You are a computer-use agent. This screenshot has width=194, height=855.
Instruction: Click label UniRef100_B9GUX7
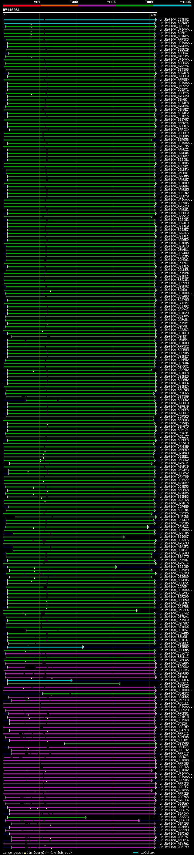coord(174,53)
